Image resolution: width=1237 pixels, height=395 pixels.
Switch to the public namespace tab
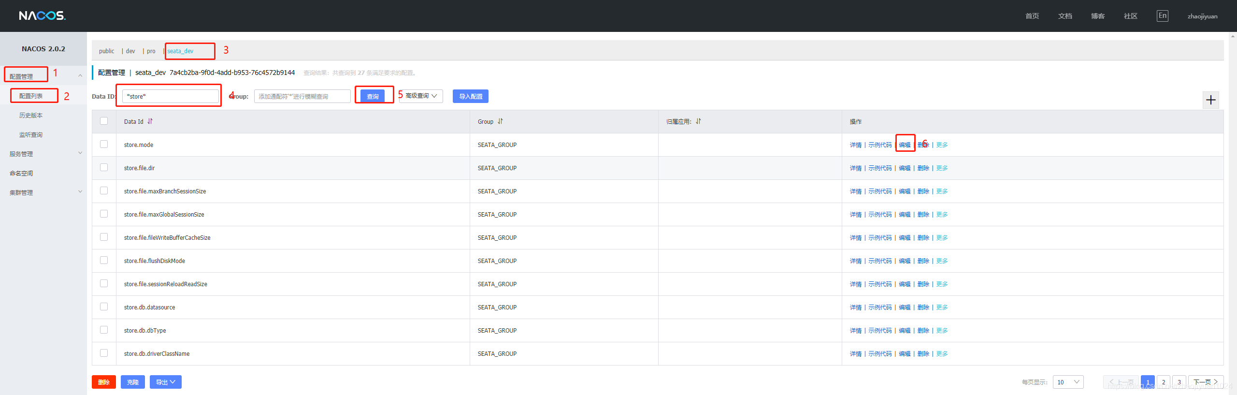106,51
